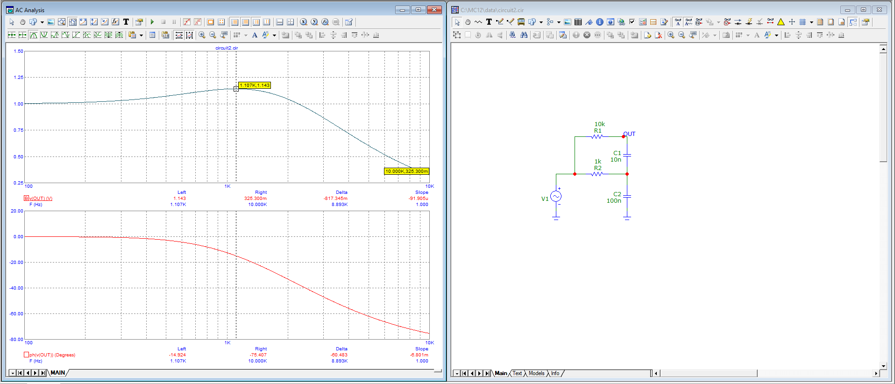The height and width of the screenshot is (384, 895).
Task: Click the Delete Page icon in circuit toolbar
Action: coord(658,35)
